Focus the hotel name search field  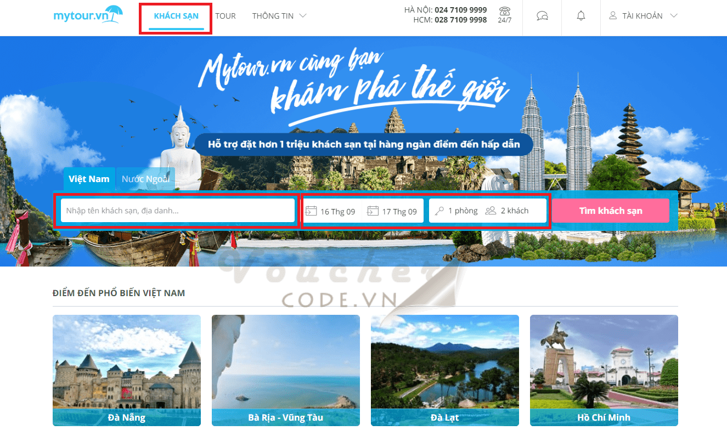[x=177, y=211]
